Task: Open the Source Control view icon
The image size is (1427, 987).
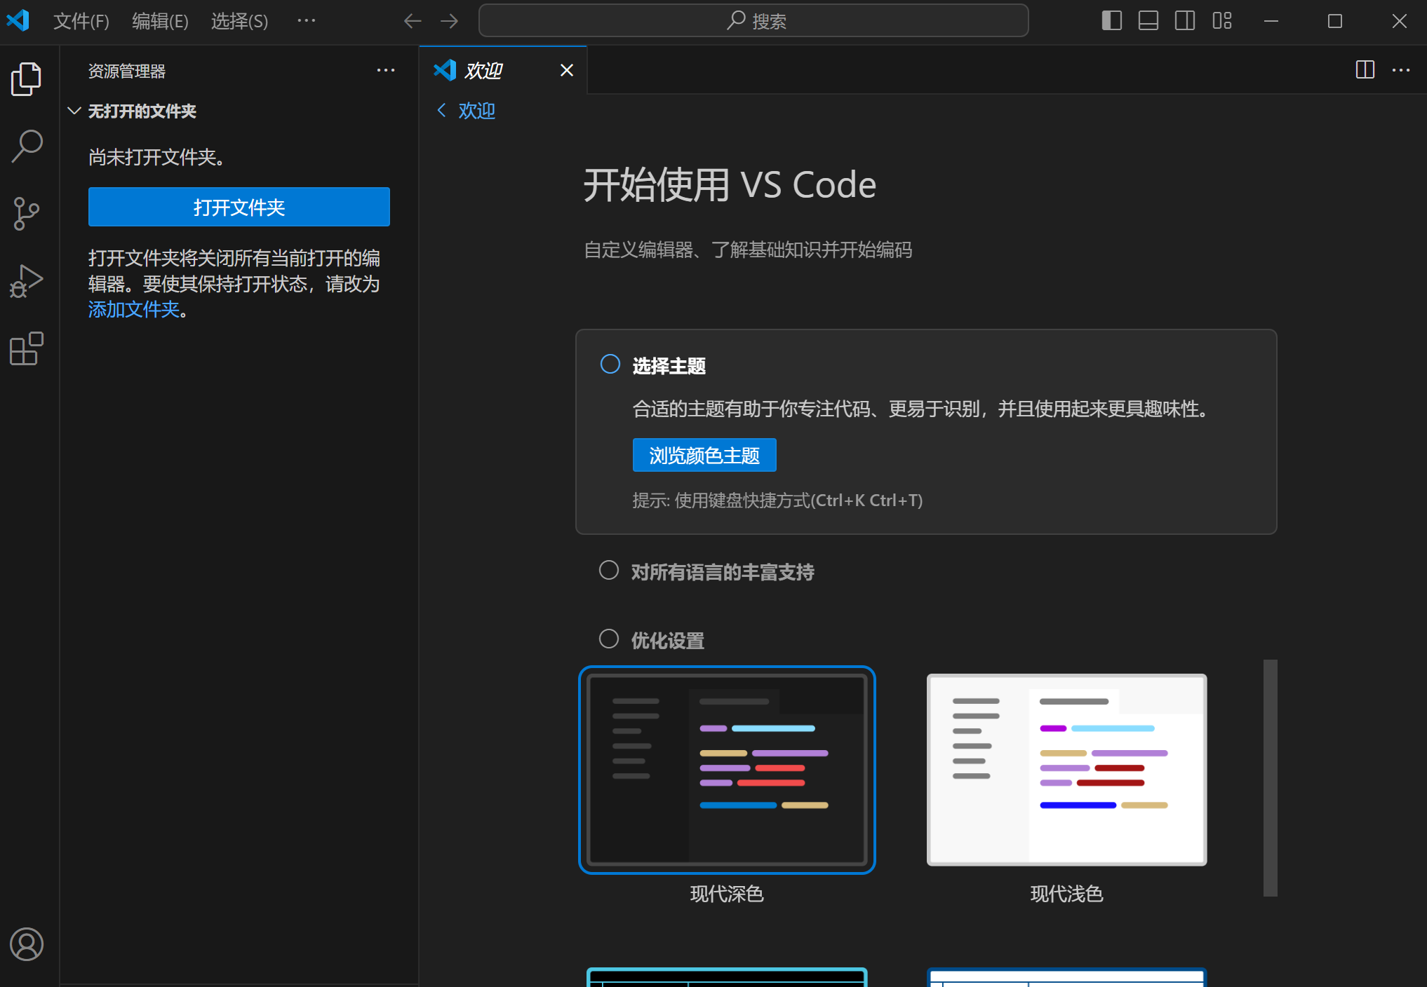Action: point(27,213)
